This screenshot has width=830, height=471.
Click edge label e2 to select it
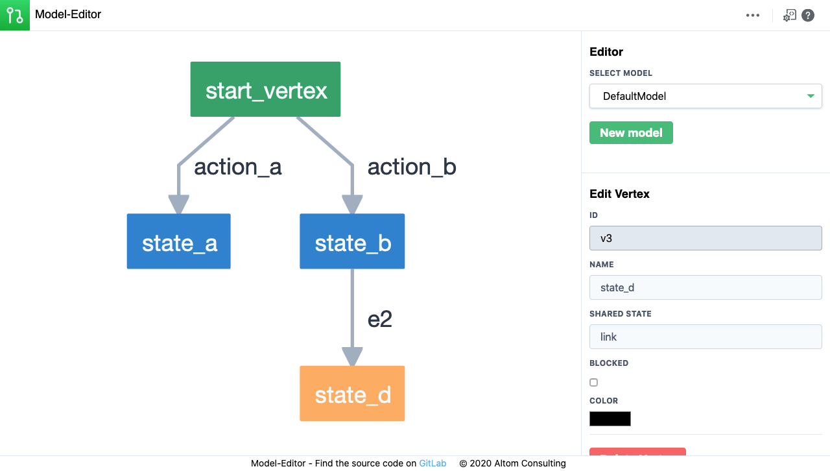(x=380, y=318)
